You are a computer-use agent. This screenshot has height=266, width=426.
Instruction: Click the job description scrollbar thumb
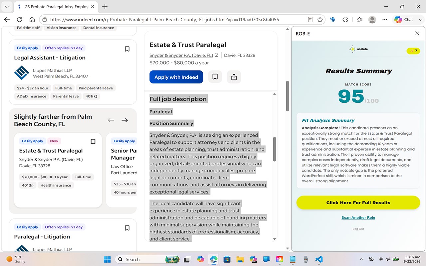click(x=275, y=149)
